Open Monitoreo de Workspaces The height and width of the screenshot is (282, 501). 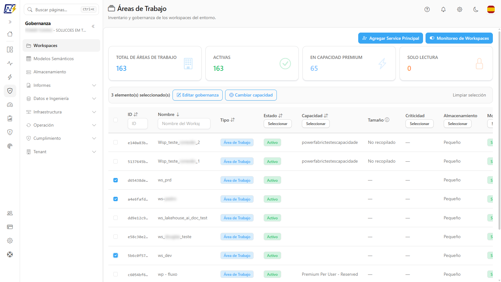tap(459, 38)
